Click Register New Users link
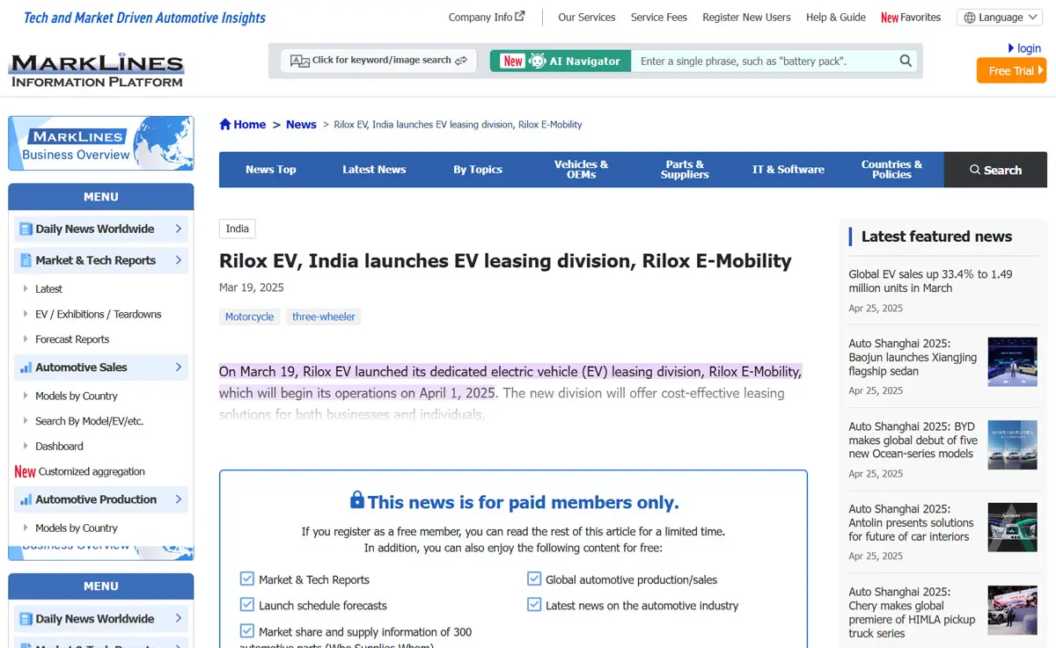The image size is (1056, 648). [746, 18]
